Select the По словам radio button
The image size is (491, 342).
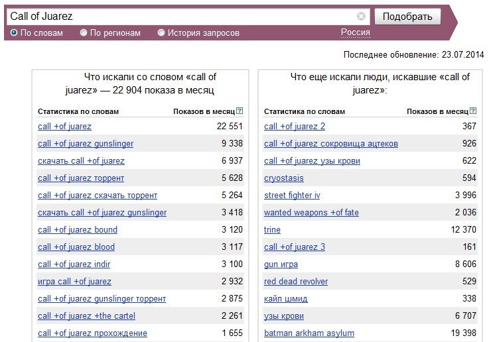tap(14, 32)
